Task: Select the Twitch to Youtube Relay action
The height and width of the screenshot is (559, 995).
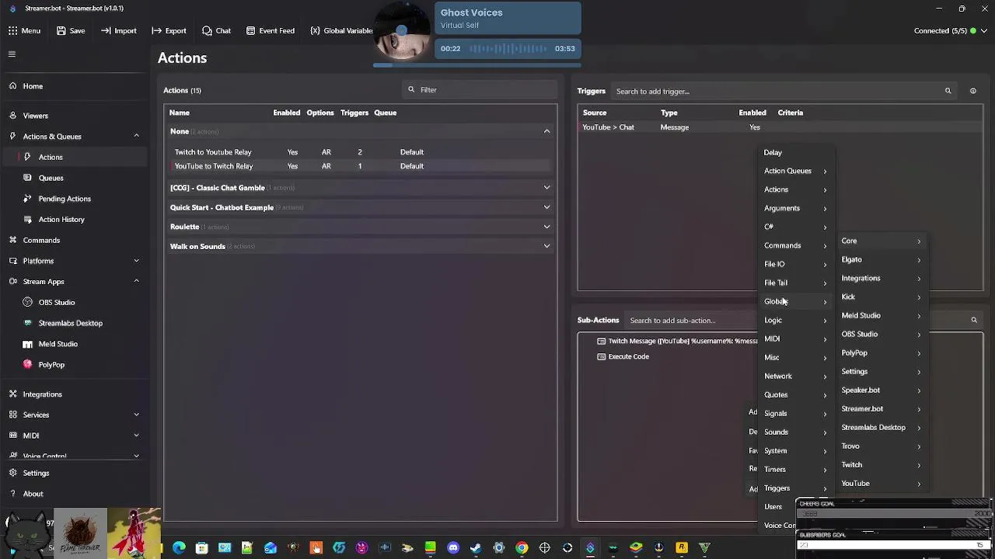Action: (360, 152)
